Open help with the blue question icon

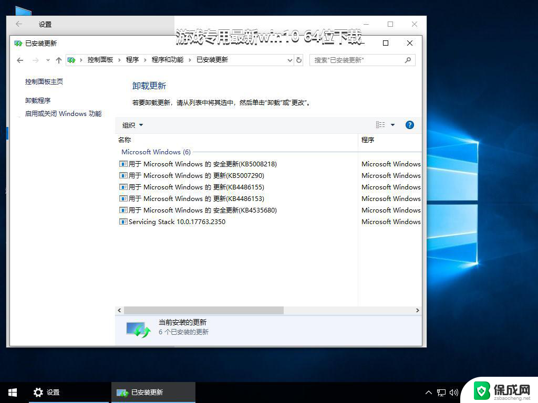point(409,125)
